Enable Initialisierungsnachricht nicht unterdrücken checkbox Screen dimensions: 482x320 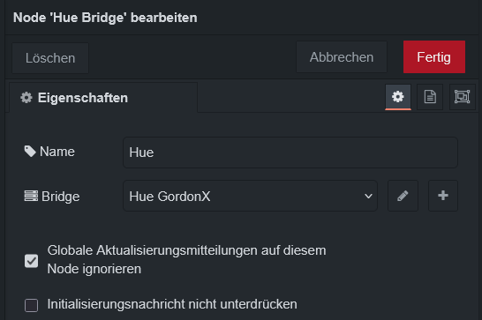pos(32,305)
